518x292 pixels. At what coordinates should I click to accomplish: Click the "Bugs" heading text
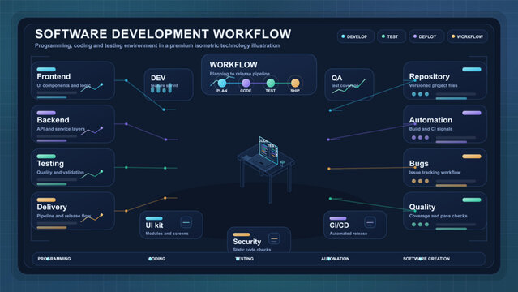(418, 163)
